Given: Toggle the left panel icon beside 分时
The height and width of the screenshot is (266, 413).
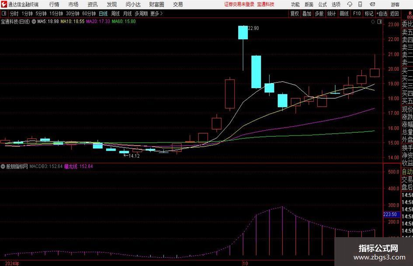Looking at the screenshot, I should click(x=4, y=14).
